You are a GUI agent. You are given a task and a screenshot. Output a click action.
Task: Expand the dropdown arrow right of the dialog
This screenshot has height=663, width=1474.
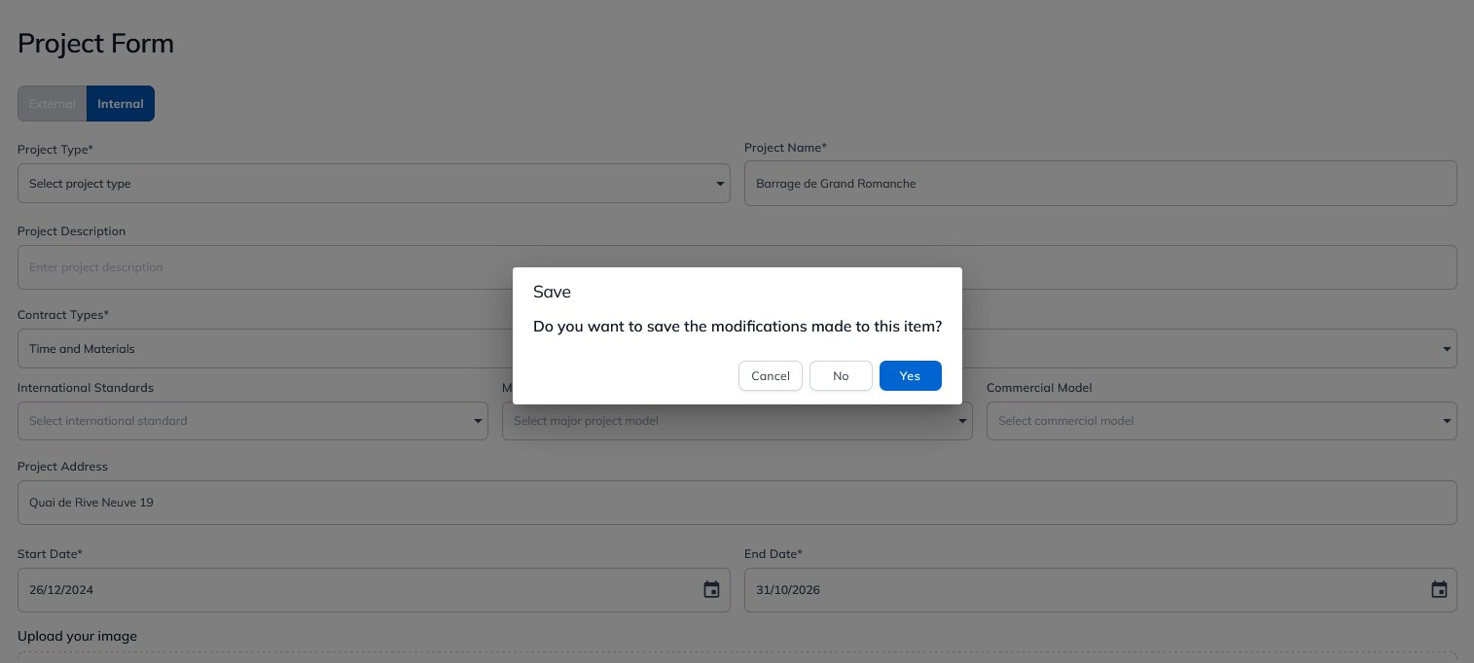[1447, 349]
